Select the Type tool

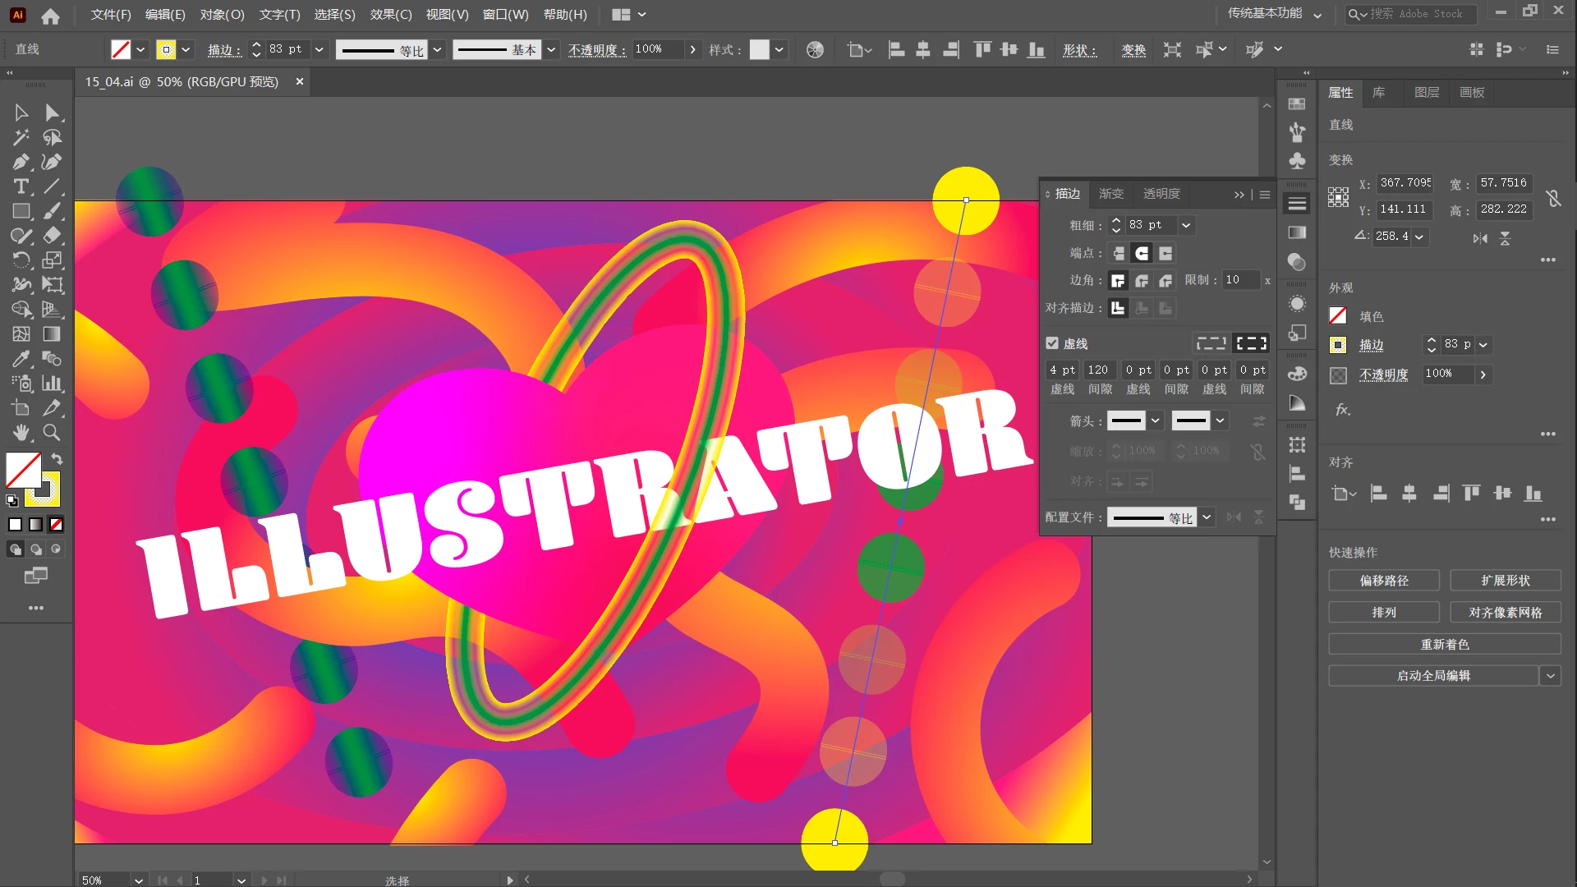[x=21, y=186]
